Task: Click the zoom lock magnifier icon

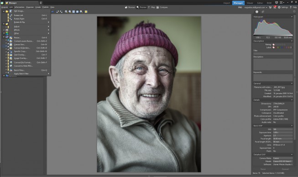Action: [81, 12]
